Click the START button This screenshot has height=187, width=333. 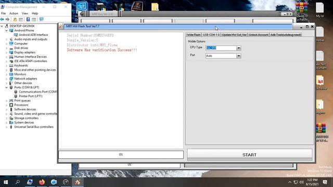pos(250,155)
